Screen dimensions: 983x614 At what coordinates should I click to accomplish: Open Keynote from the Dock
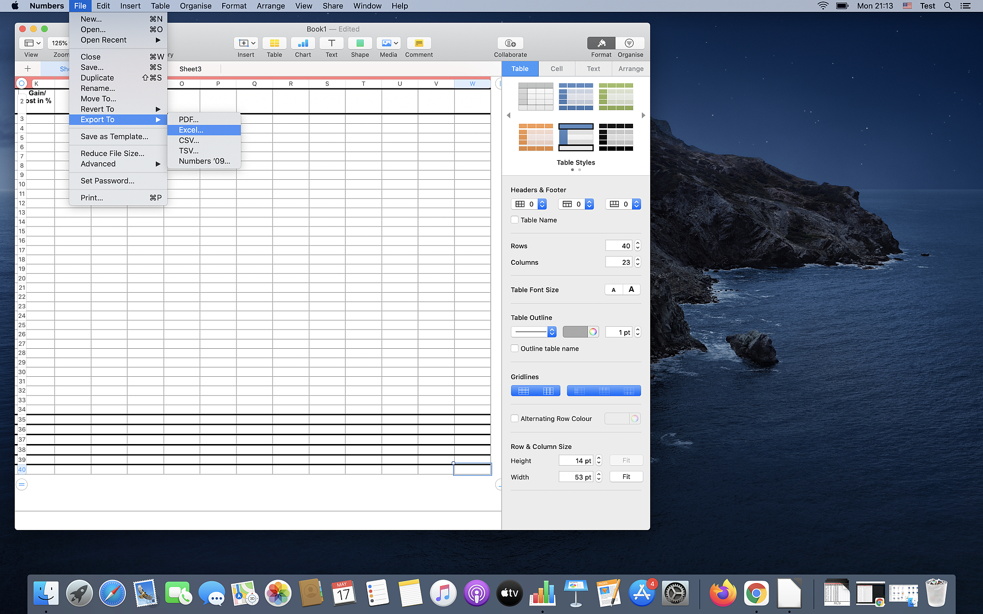(x=576, y=593)
